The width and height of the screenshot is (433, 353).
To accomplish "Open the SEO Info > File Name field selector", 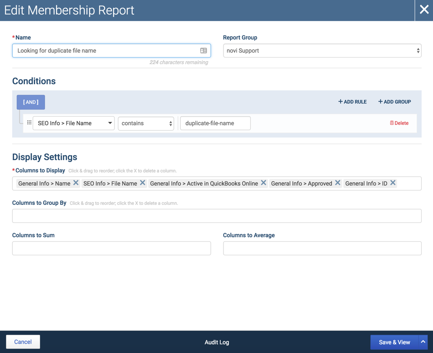I will [73, 123].
